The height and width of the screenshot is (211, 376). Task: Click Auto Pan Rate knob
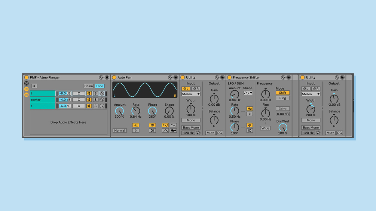pos(136,111)
